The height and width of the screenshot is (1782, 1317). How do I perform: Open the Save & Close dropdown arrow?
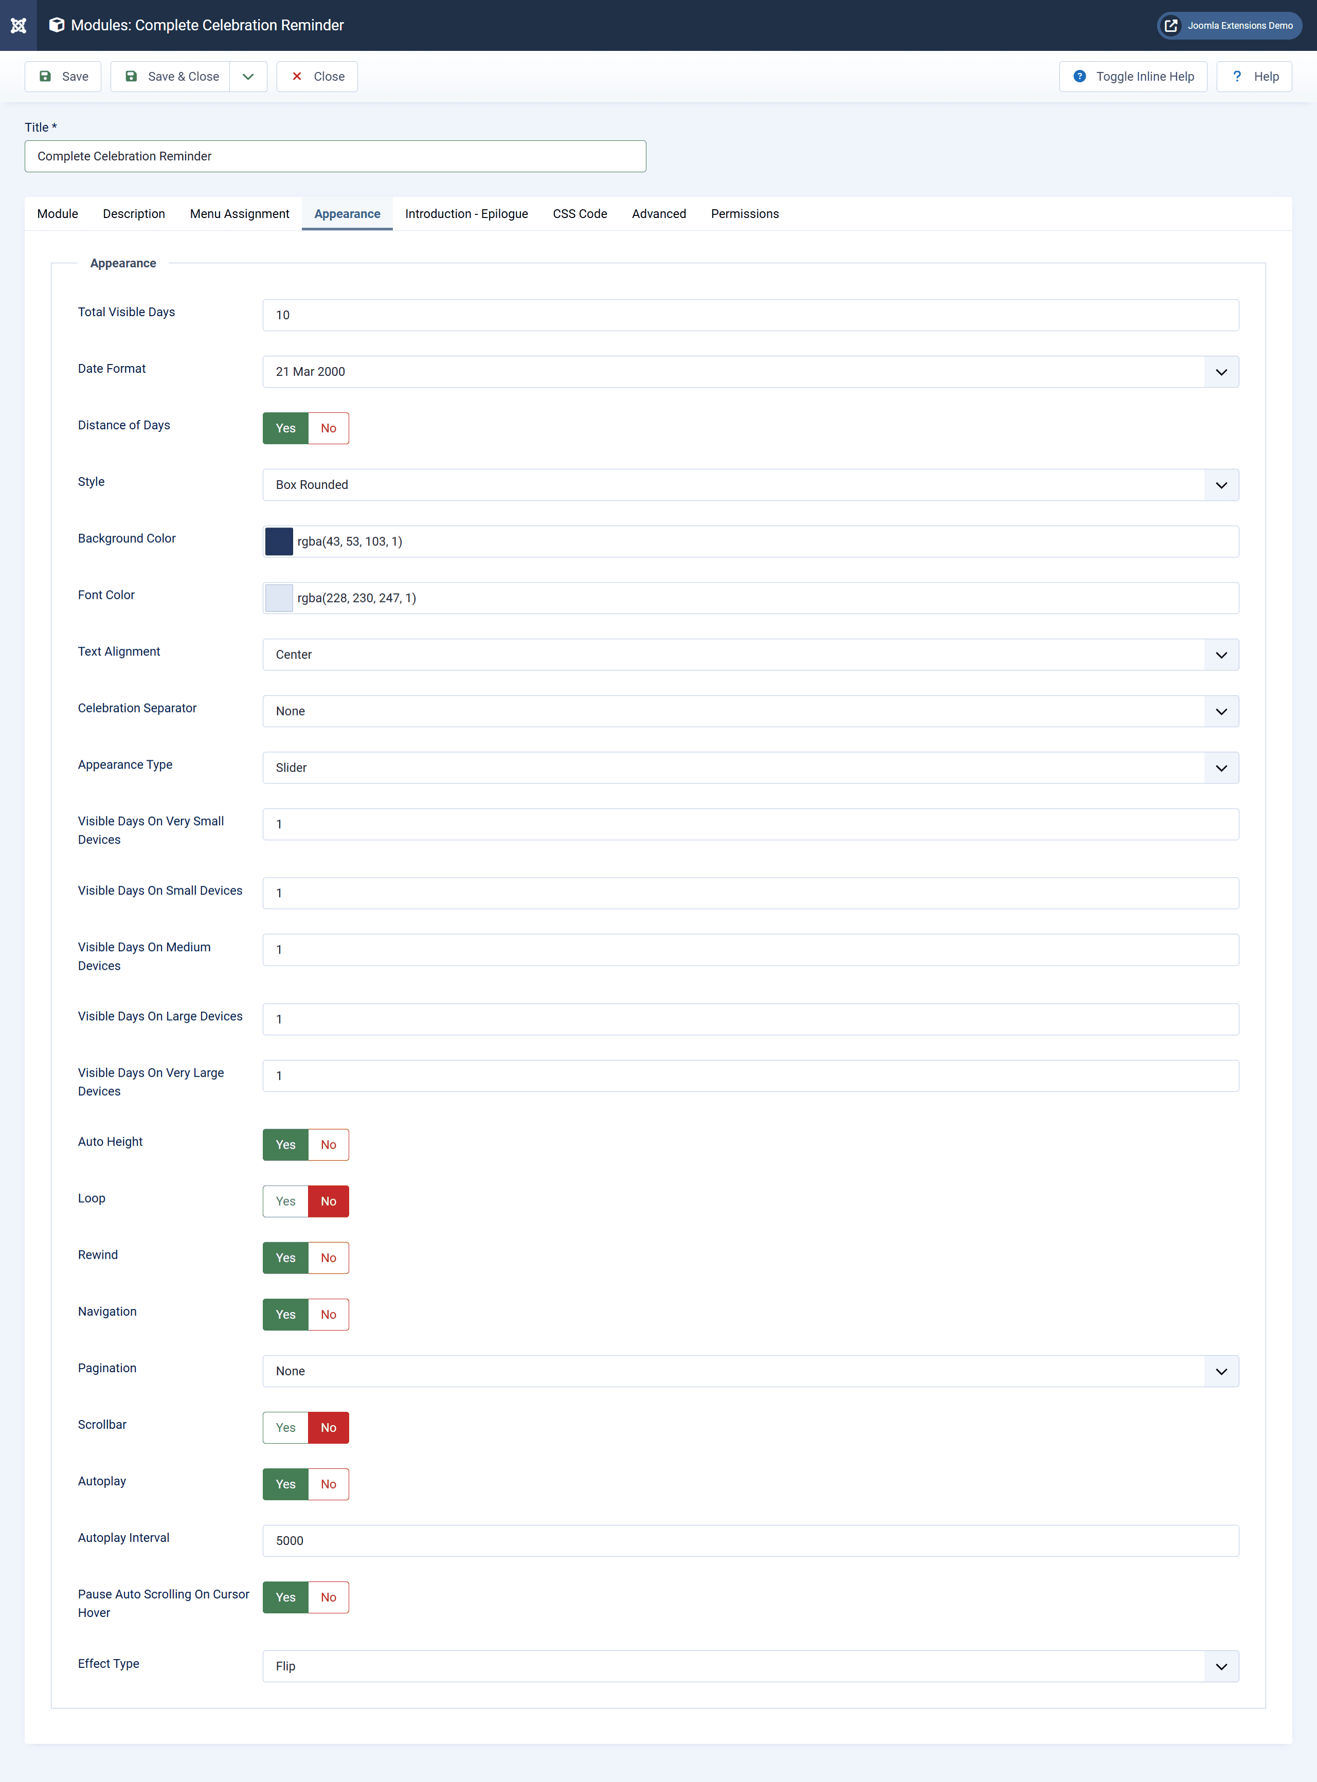click(248, 77)
